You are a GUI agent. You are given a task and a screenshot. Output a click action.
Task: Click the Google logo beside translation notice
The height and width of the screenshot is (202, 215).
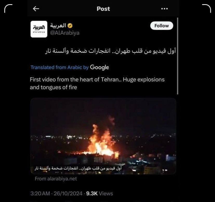pyautogui.click(x=99, y=67)
